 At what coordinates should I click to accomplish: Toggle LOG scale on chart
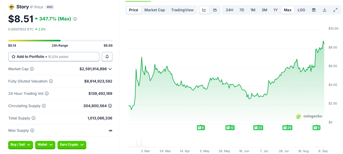point(301,10)
